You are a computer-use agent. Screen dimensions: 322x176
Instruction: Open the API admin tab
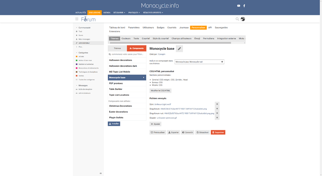(210, 27)
